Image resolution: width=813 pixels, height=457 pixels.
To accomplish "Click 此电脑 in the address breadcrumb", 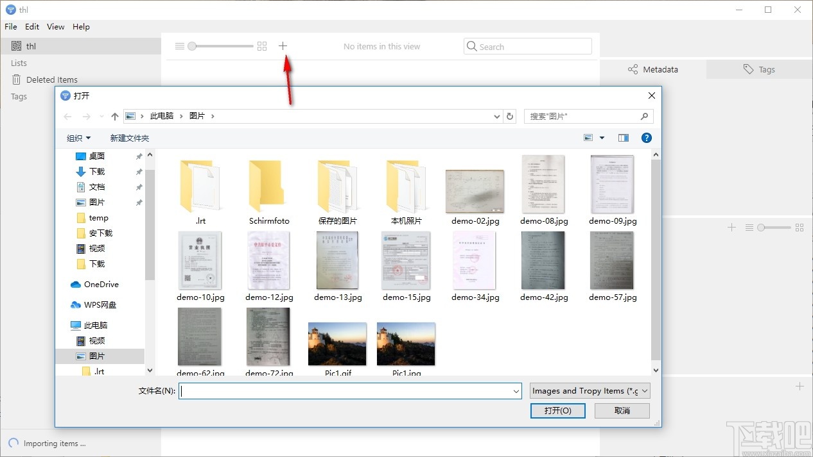I will click(x=162, y=116).
